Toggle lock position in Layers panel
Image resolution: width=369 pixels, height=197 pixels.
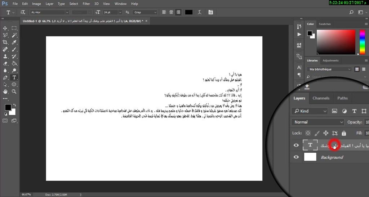click(326, 133)
